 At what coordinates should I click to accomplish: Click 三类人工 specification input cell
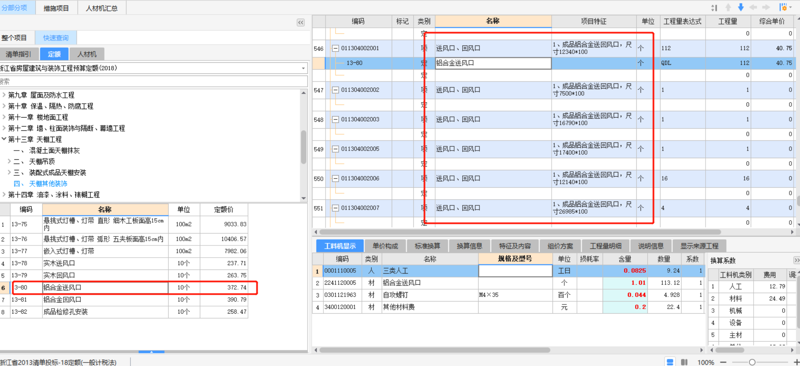[515, 271]
